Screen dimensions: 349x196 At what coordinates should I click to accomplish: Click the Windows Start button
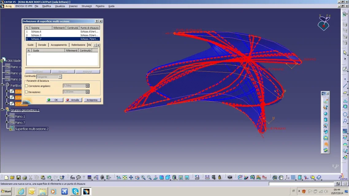point(6,191)
